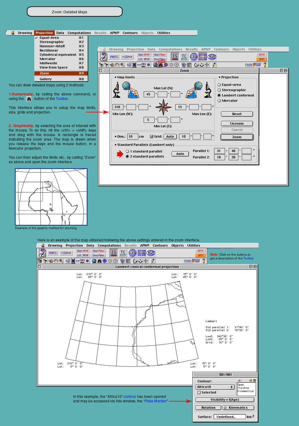The height and width of the screenshot is (426, 299).
Task: Select the hand pan tool in lower toolbar
Action: pos(56,261)
